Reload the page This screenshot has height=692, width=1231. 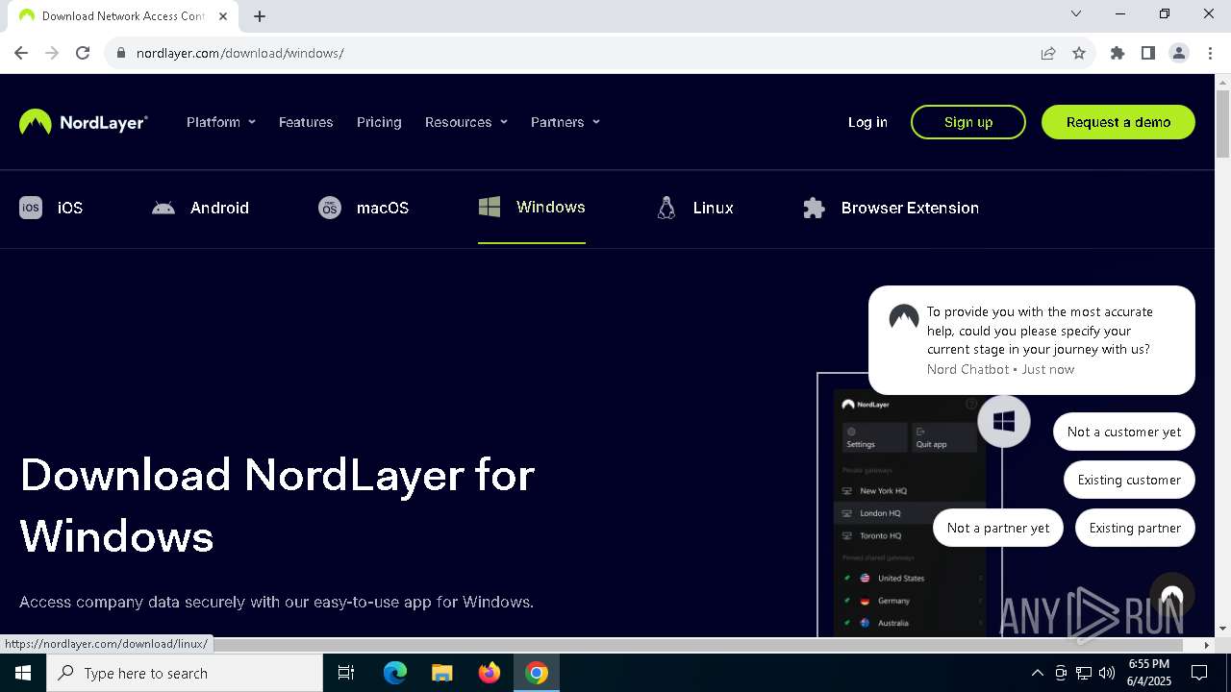click(83, 53)
